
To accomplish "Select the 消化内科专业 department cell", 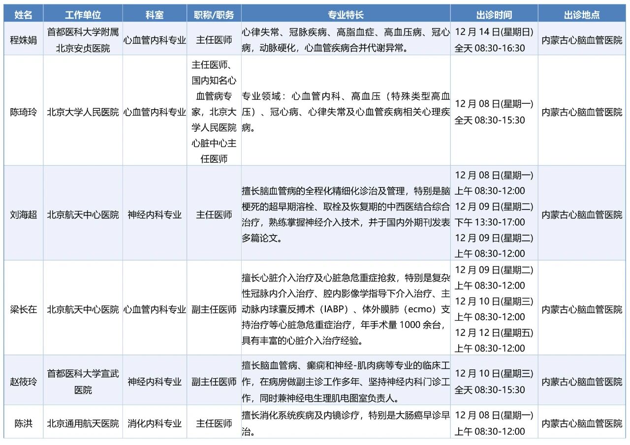I will pyautogui.click(x=155, y=423).
